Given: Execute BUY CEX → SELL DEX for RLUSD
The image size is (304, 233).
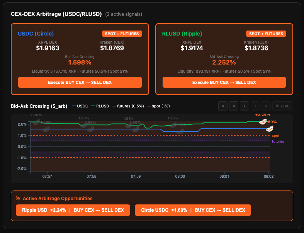Looking at the screenshot, I should click(x=224, y=82).
